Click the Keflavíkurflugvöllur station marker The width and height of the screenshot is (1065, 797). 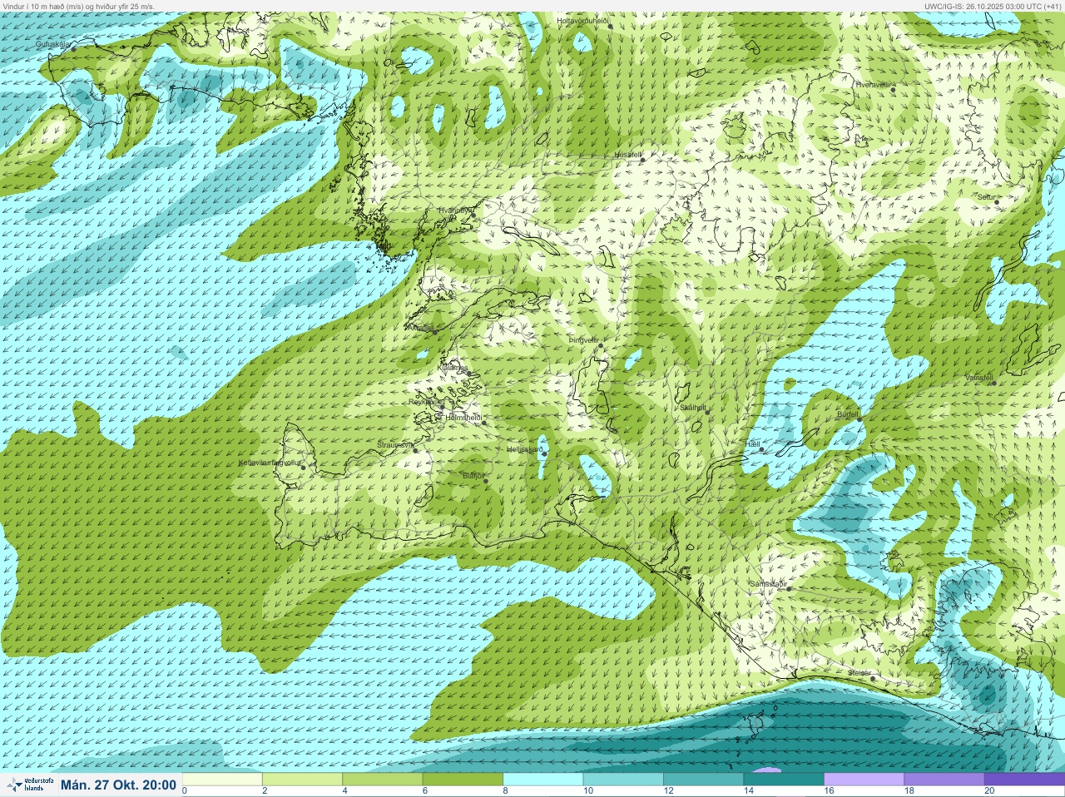pyautogui.click(x=304, y=467)
